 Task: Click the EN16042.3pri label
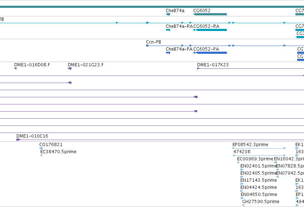pyautogui.click(x=289, y=159)
